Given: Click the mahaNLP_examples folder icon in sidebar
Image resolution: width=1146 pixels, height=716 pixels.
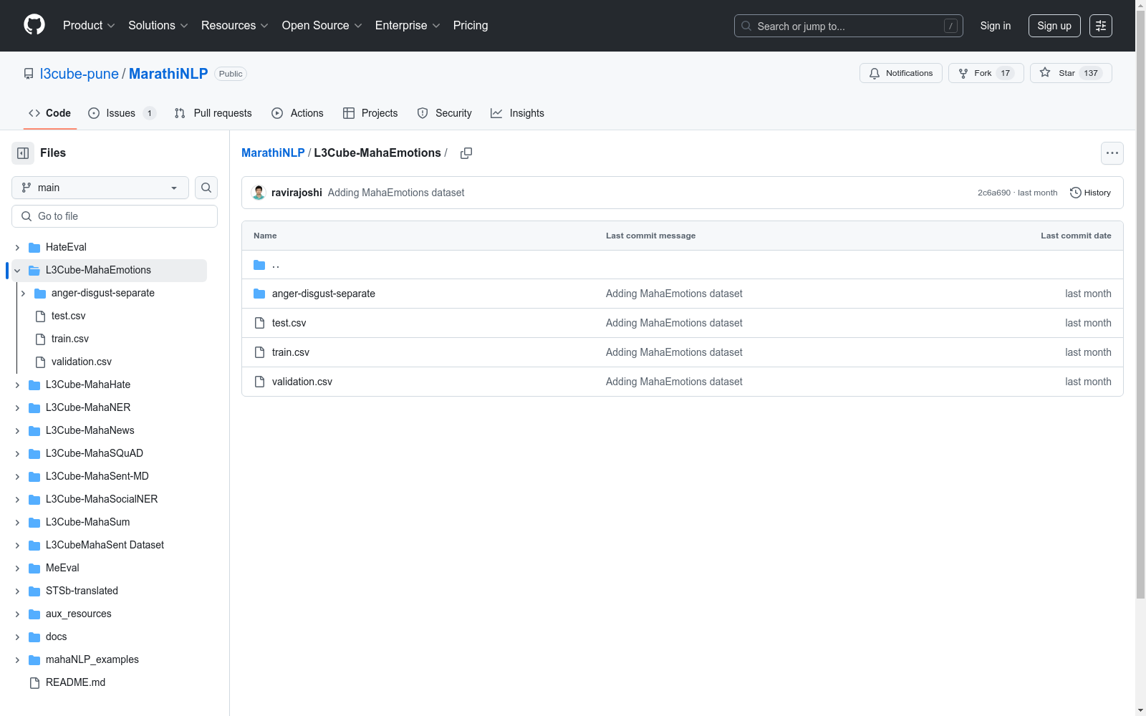Looking at the screenshot, I should (x=34, y=660).
